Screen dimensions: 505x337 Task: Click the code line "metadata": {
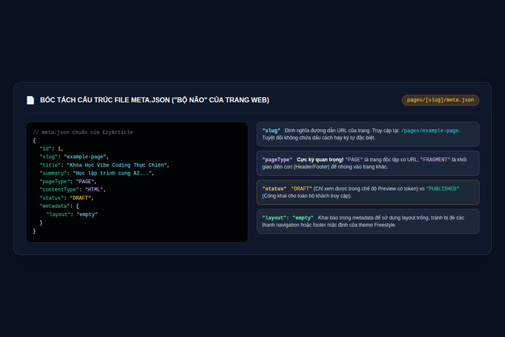59,206
